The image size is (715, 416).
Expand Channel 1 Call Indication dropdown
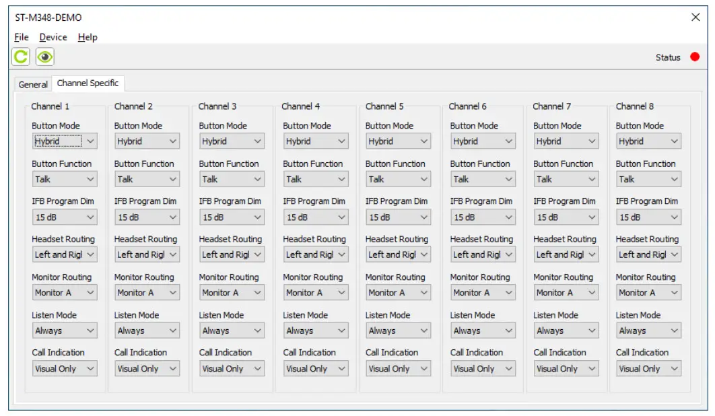tap(65, 369)
